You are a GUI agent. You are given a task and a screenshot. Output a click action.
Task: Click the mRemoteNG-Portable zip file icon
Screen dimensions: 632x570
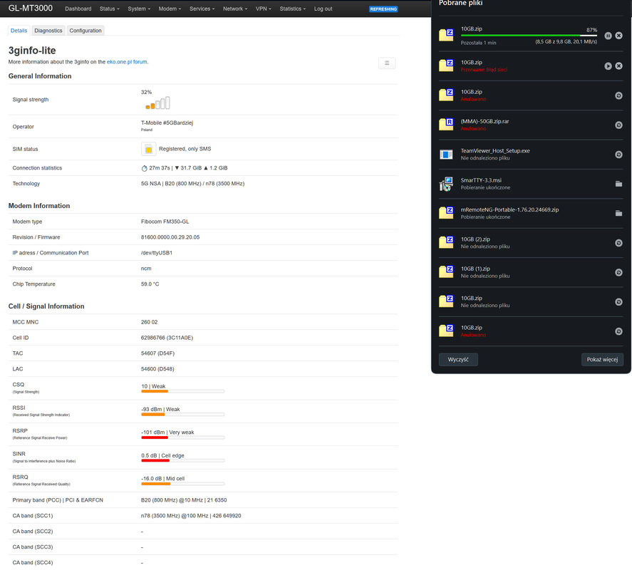click(x=446, y=212)
